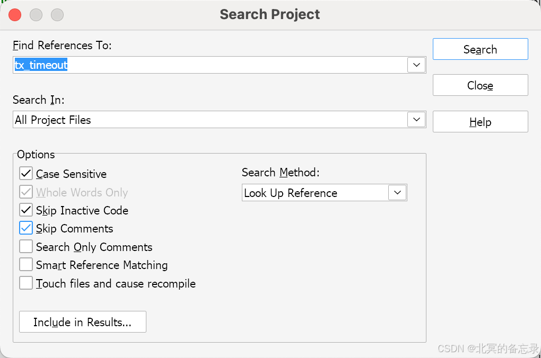This screenshot has height=358, width=541.
Task: Expand the Find References To dropdown arrow
Action: pyautogui.click(x=416, y=65)
